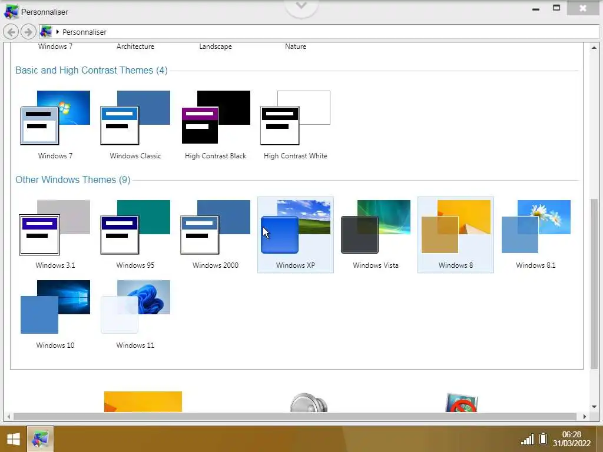Click the Other Windows Themes heading
This screenshot has height=452, width=603.
click(x=72, y=180)
